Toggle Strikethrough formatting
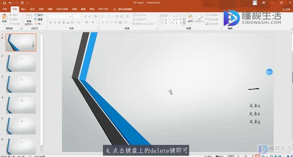 (68, 23)
